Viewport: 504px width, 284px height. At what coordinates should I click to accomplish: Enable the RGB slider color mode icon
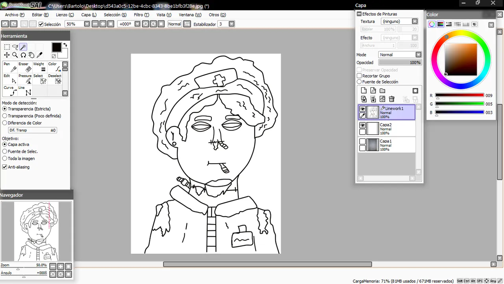pos(440,24)
